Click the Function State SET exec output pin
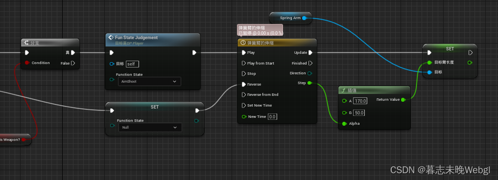This screenshot has width=498, height=180. 197,111
